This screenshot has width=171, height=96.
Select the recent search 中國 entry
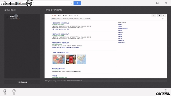point(22,17)
